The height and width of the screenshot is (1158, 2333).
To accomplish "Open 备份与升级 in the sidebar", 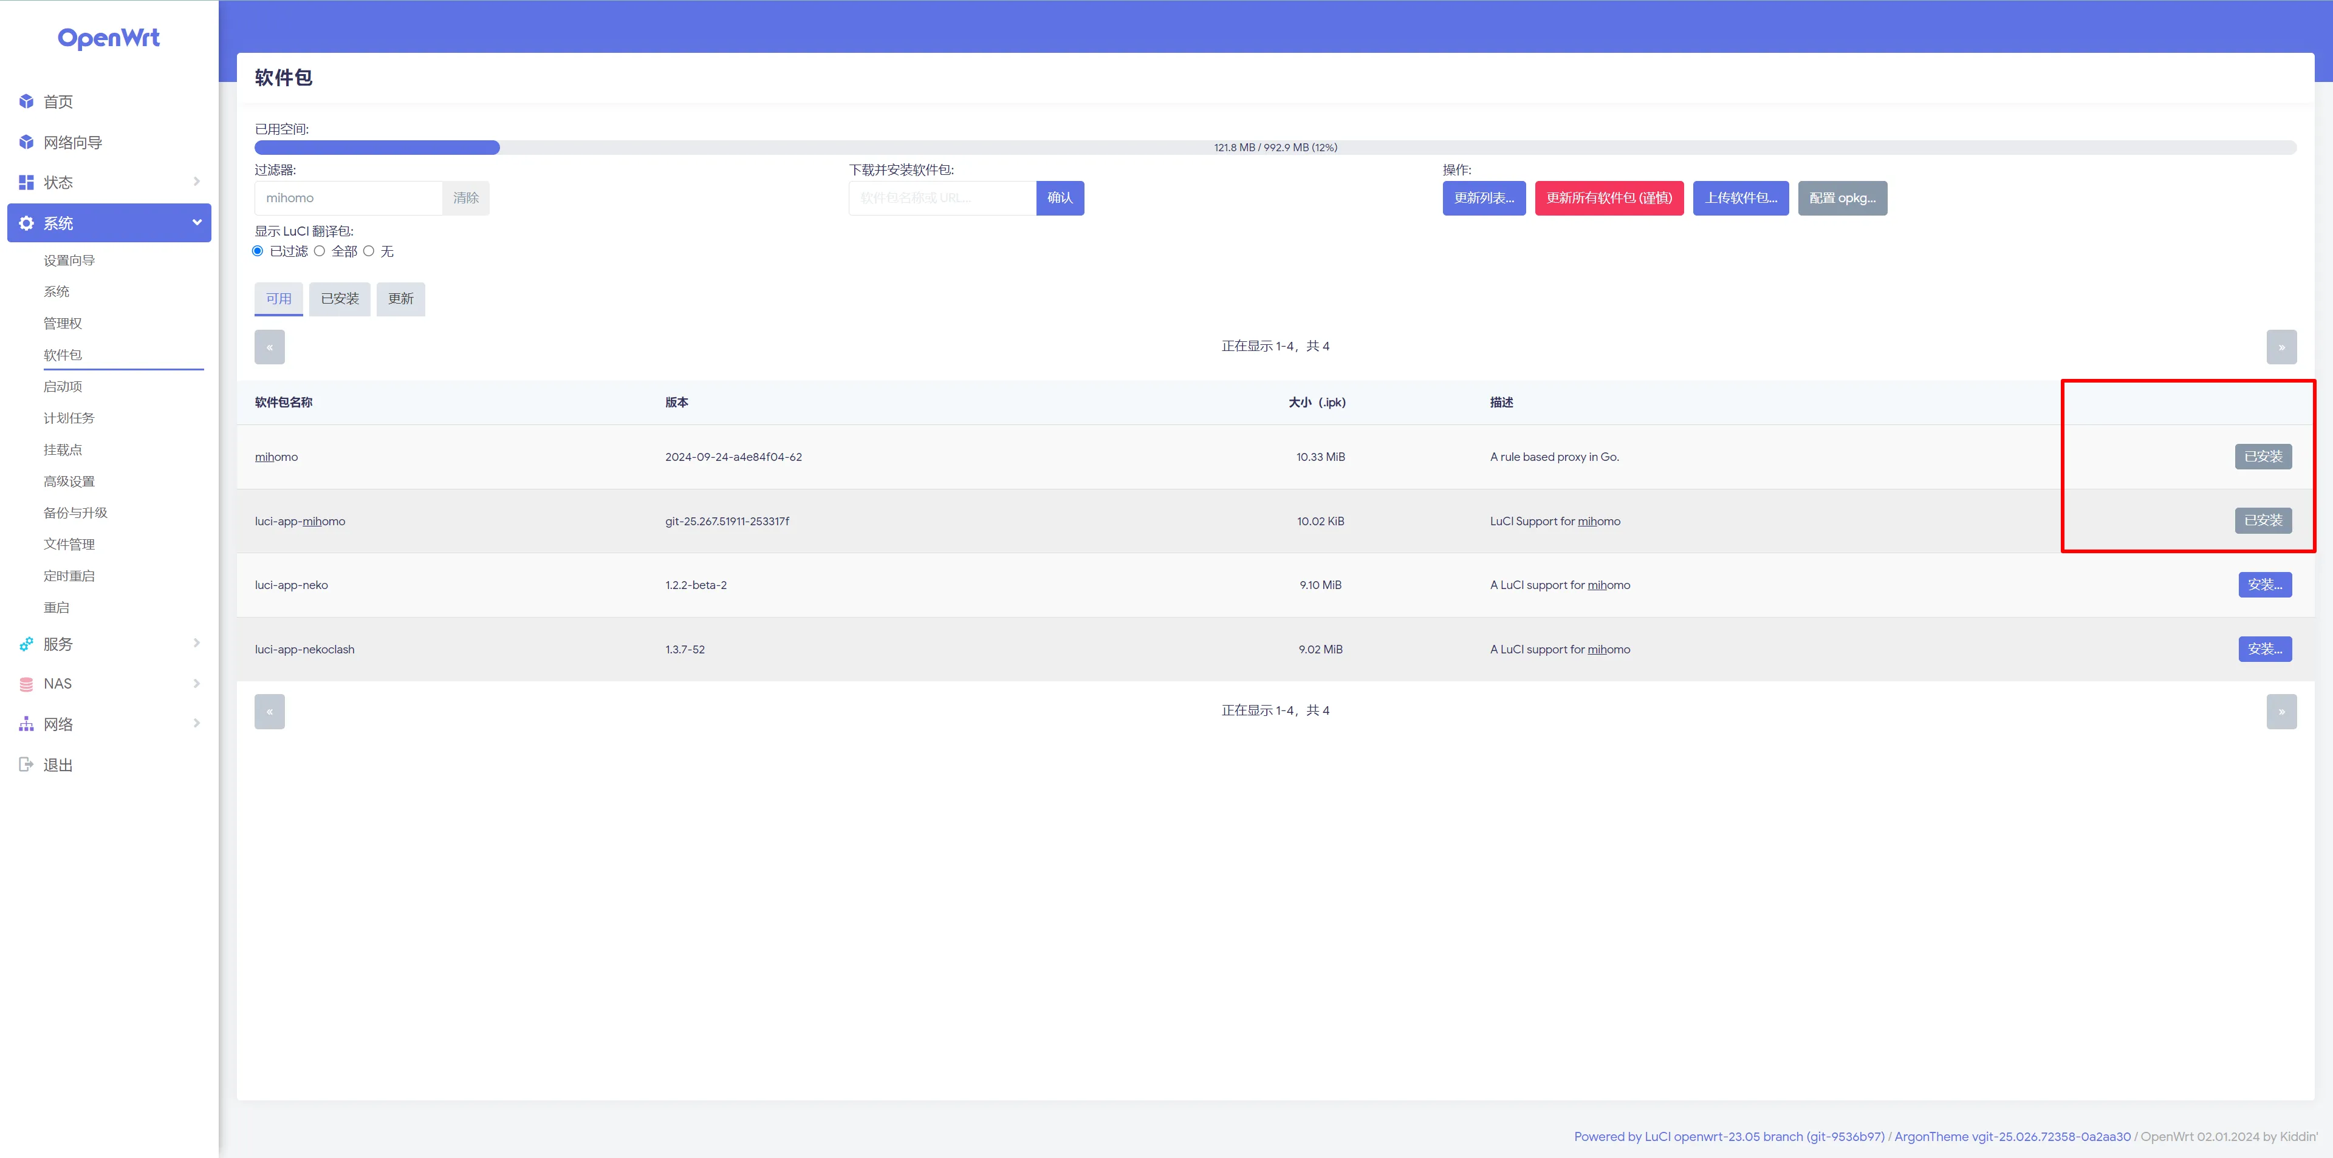I will click(x=75, y=513).
